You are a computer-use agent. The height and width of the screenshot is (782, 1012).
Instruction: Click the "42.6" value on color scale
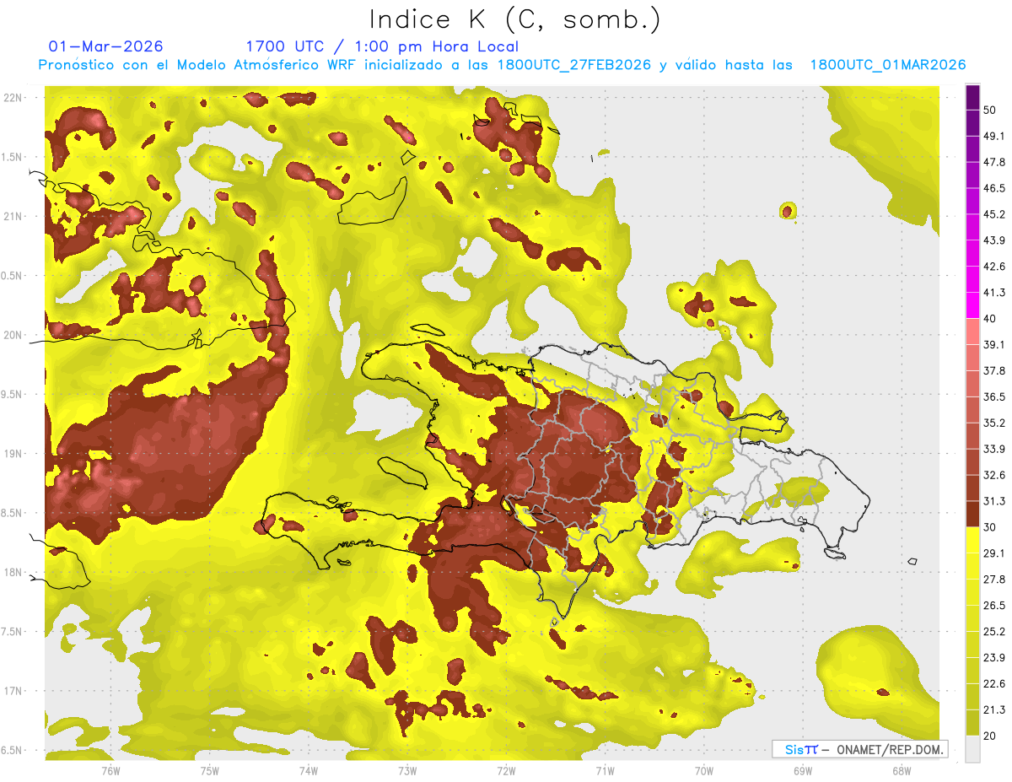coord(994,267)
